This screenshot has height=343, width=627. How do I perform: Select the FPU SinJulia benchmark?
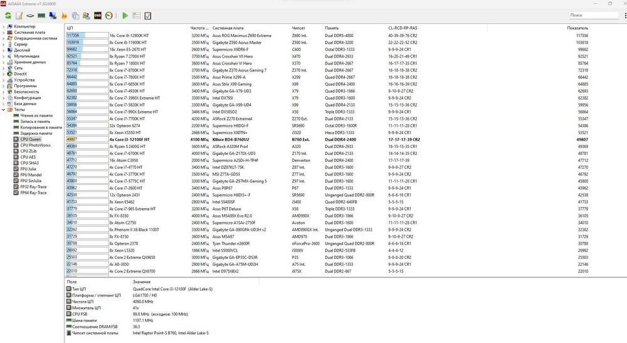[x=30, y=181]
